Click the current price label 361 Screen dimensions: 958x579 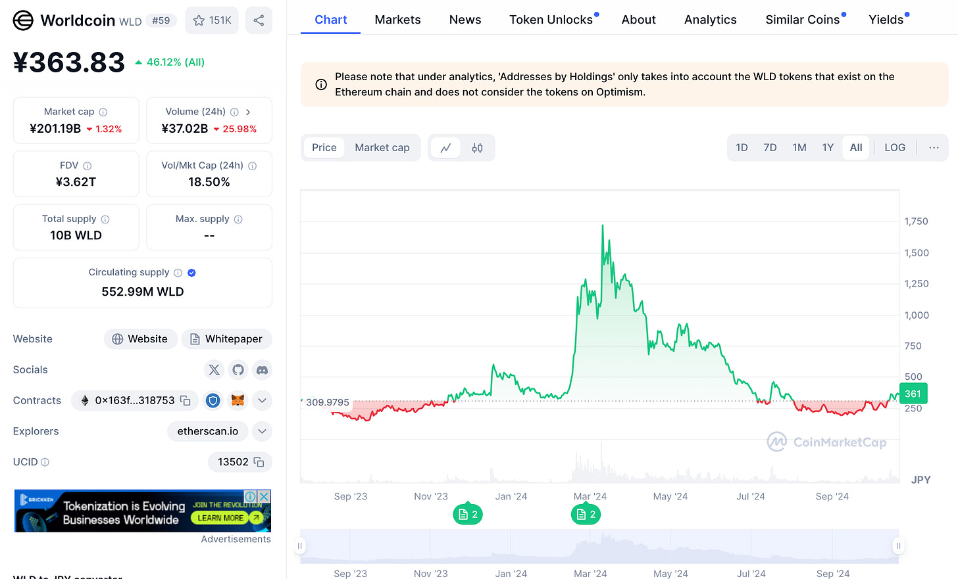click(913, 394)
